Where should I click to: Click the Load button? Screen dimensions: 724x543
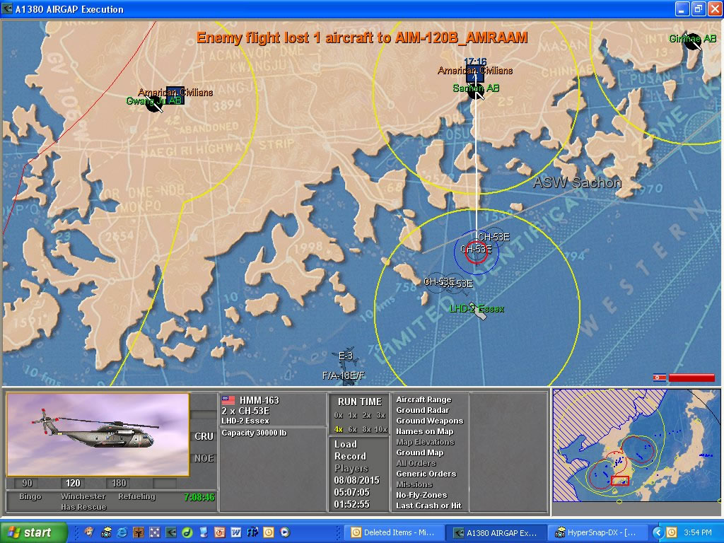[x=346, y=444]
